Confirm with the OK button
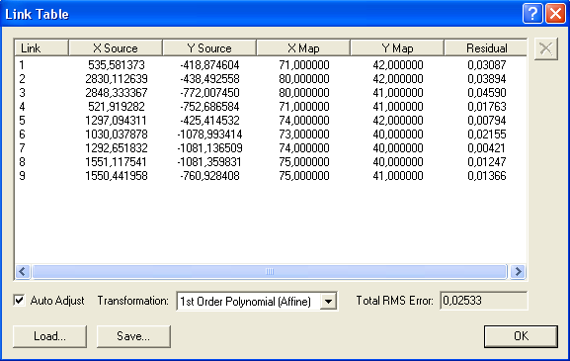570x361 pixels. tap(521, 336)
